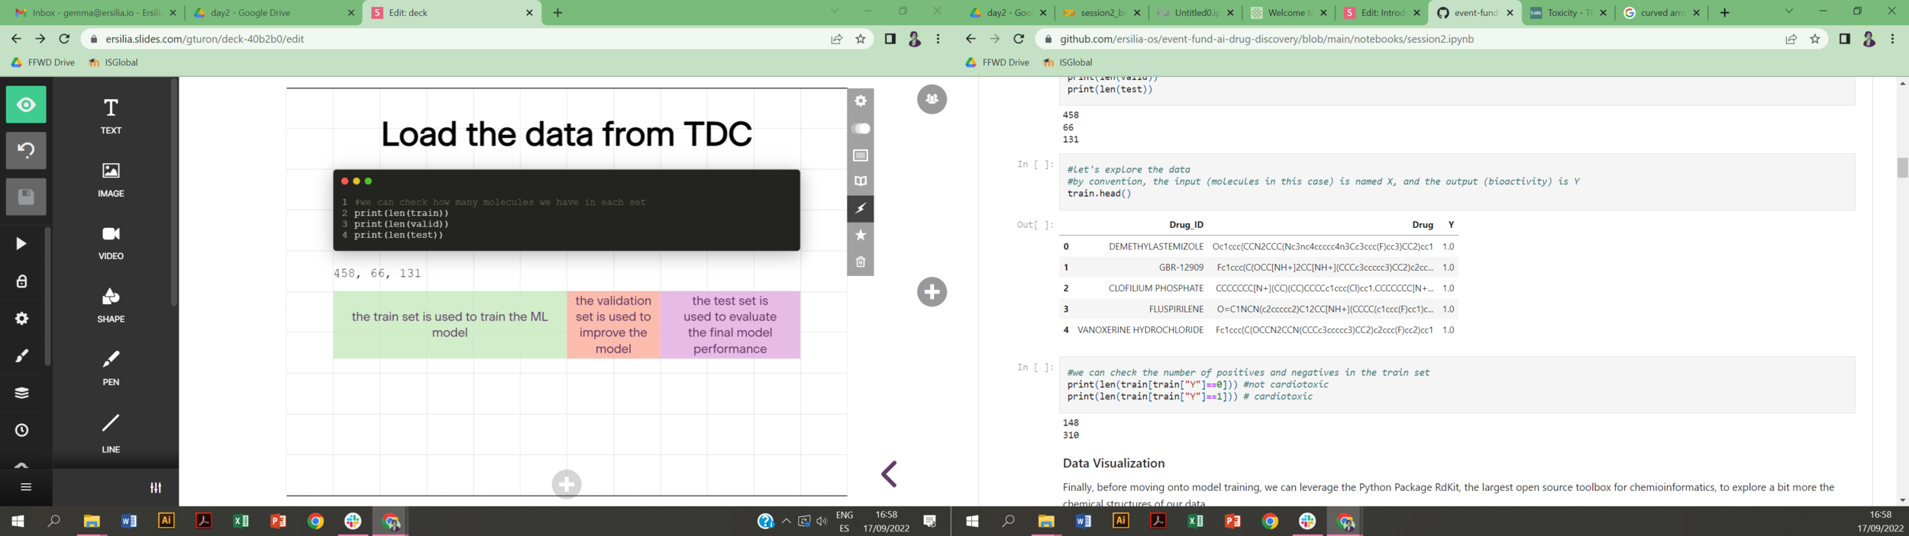Open editor options sliders icon

pyautogui.click(x=156, y=488)
